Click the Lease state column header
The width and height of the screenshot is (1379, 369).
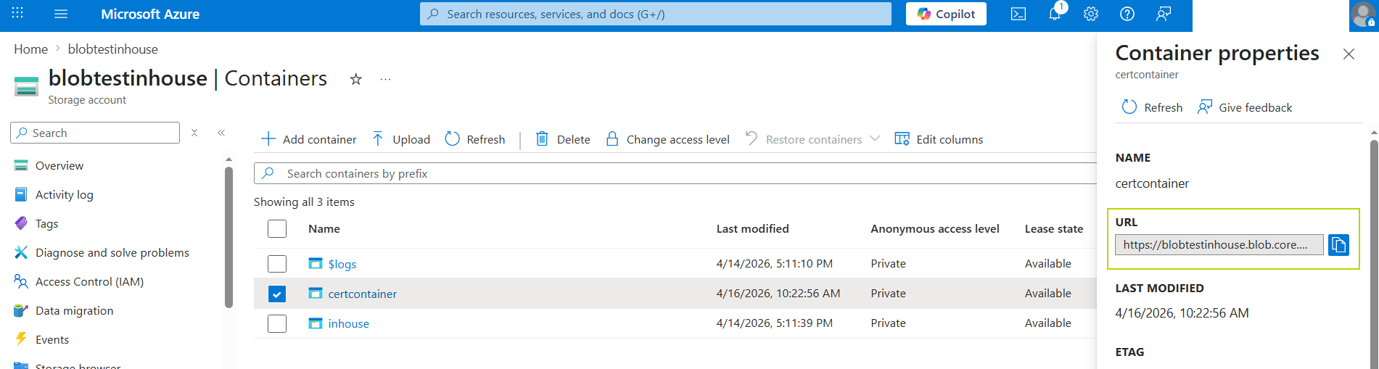pos(1053,228)
